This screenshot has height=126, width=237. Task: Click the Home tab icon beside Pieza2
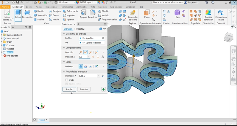[x=35, y=120]
